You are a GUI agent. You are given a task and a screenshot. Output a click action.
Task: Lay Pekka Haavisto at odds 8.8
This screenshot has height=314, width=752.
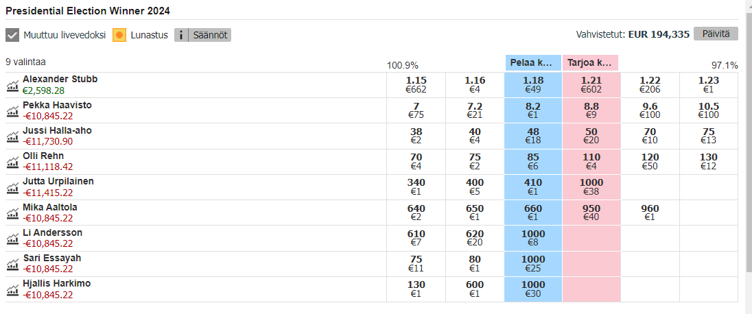591,110
